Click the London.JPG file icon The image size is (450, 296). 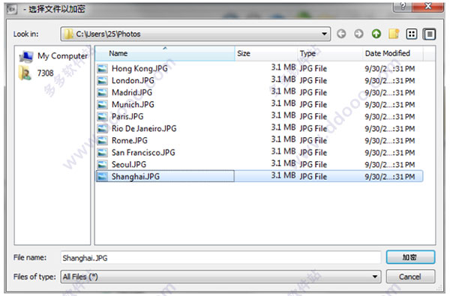pos(103,81)
